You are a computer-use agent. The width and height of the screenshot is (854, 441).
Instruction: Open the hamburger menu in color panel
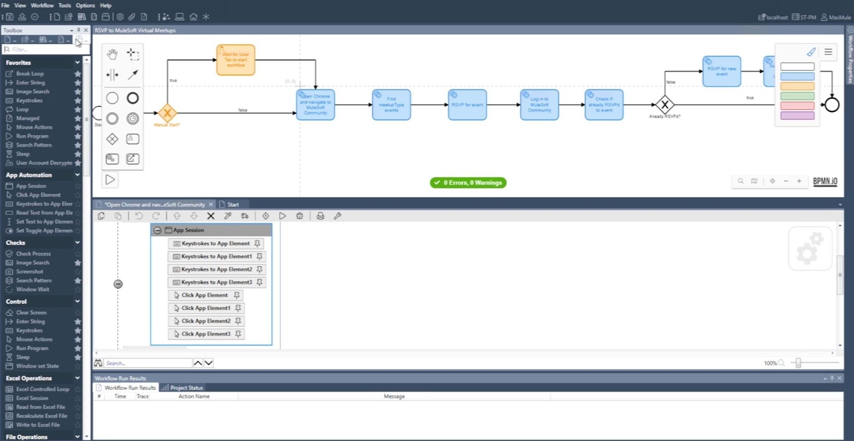tap(828, 52)
